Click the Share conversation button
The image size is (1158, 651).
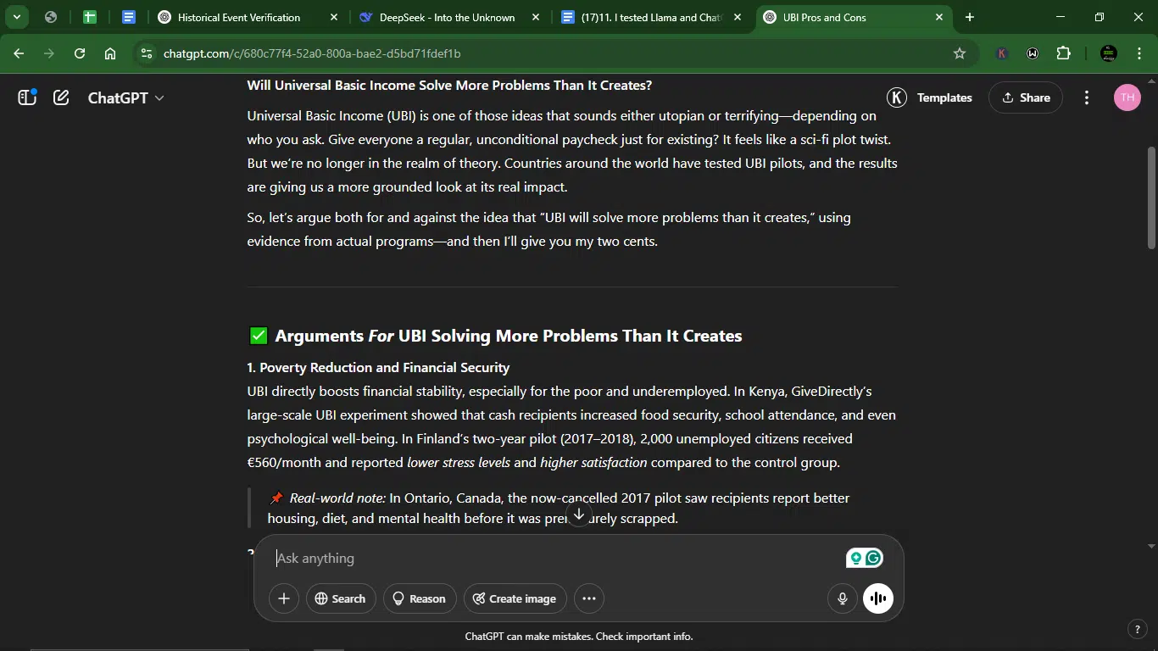(1026, 97)
